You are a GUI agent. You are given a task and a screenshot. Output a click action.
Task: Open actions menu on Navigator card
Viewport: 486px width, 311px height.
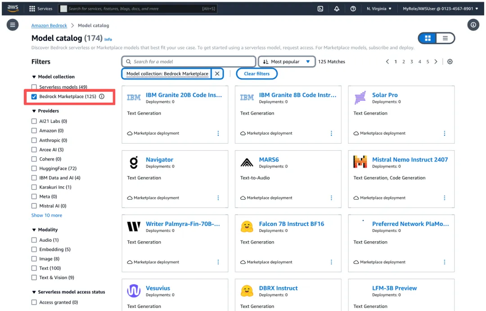tap(218, 198)
